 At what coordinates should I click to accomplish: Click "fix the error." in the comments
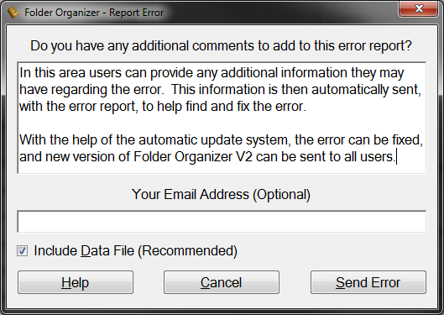click(271, 107)
